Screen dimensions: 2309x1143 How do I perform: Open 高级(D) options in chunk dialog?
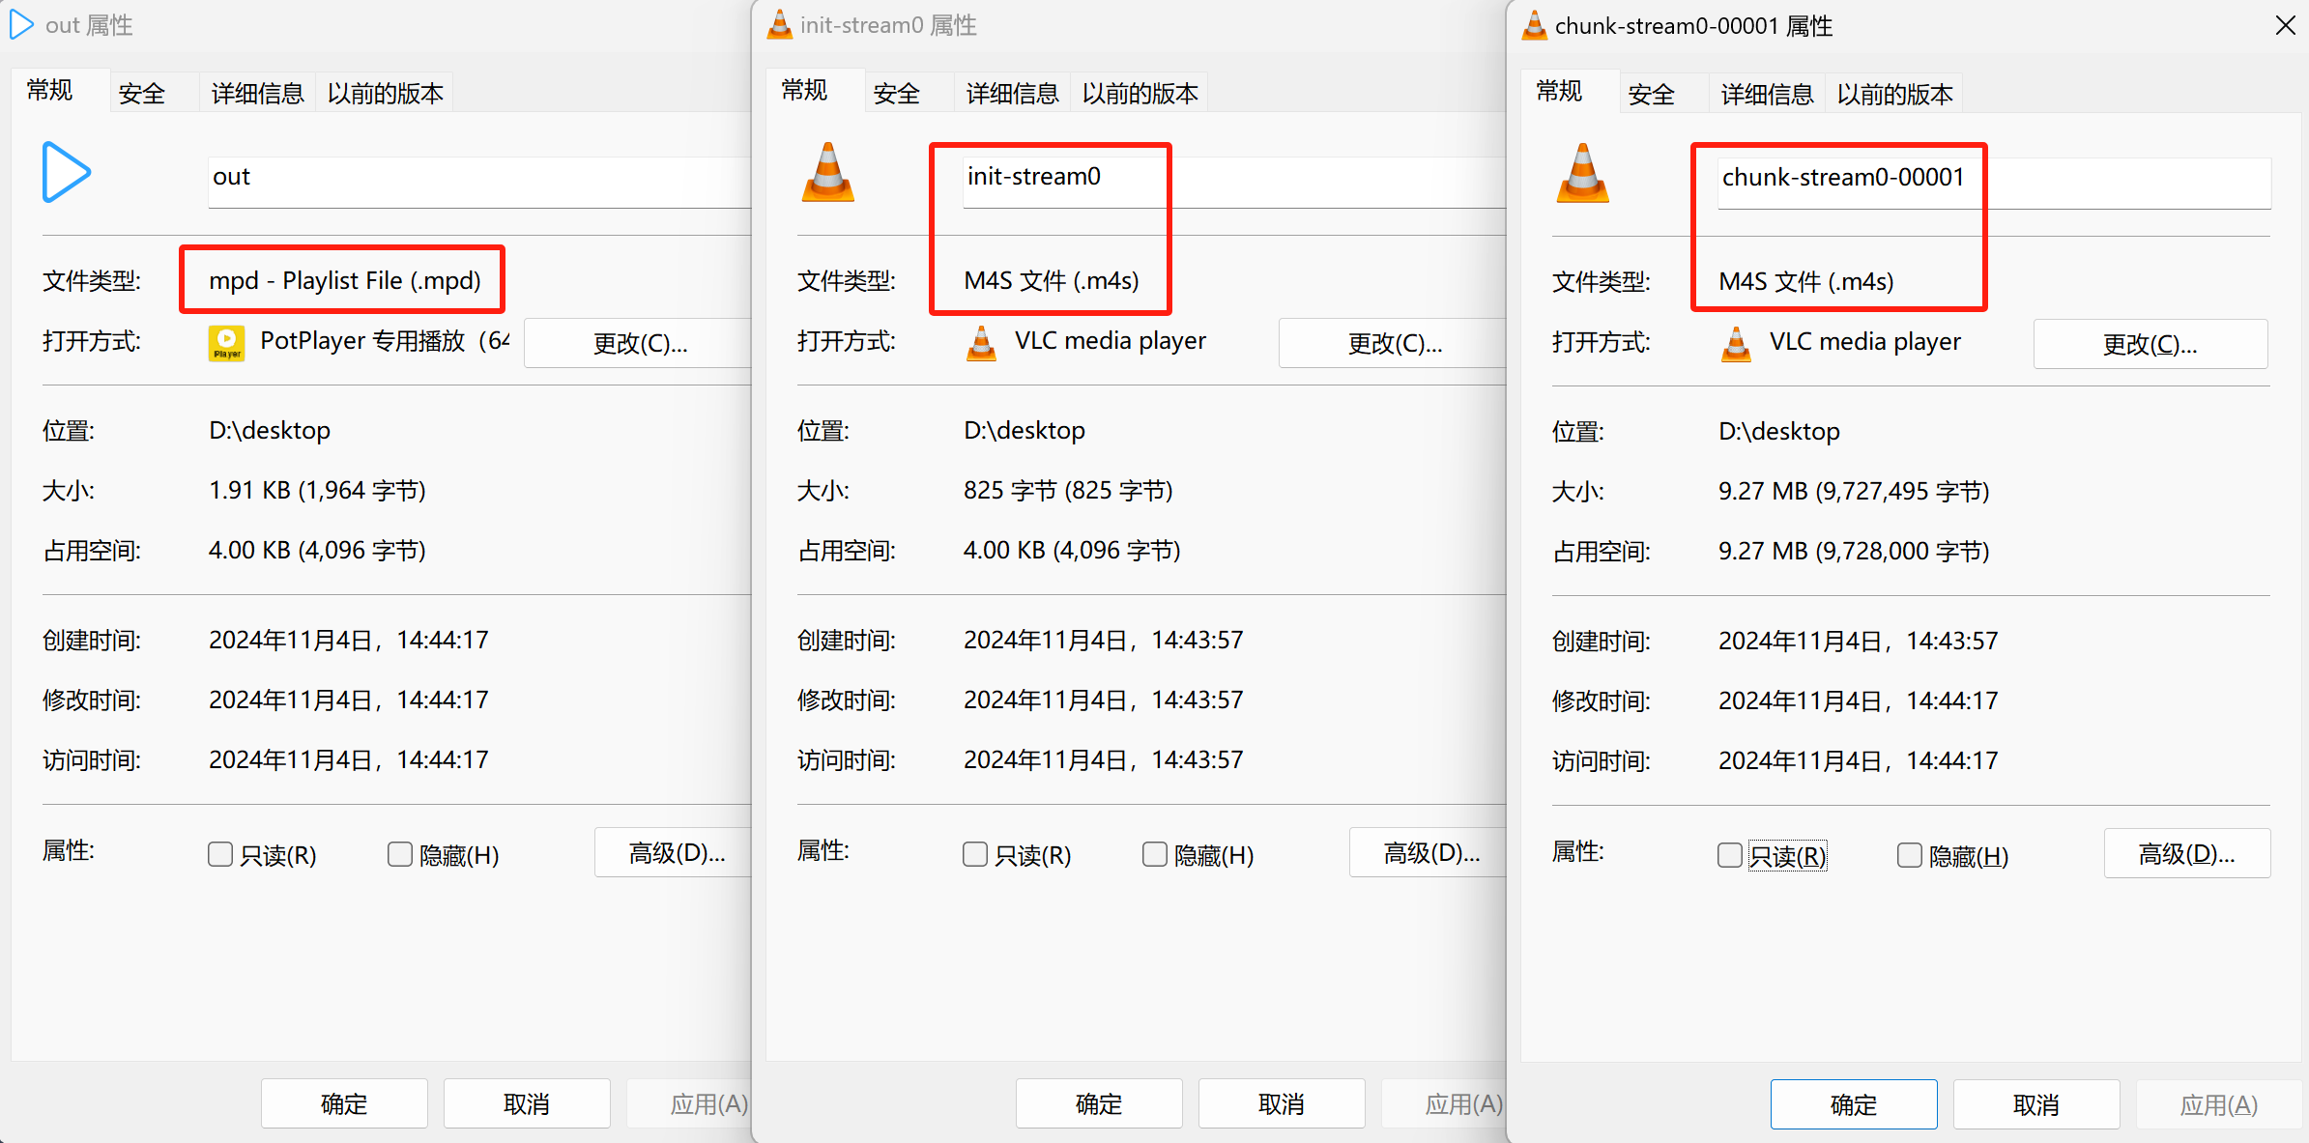2186,852
